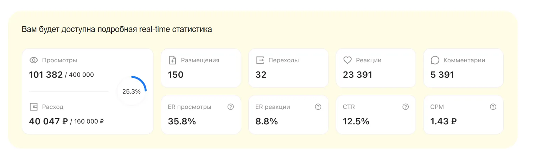Click the spend amount 40 047 ₽
Image resolution: width=536 pixels, height=151 pixels.
[x=49, y=121]
